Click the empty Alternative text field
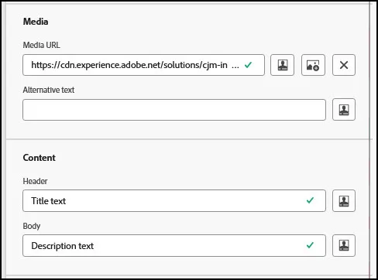Image resolution: width=378 pixels, height=280 pixels. pos(174,110)
